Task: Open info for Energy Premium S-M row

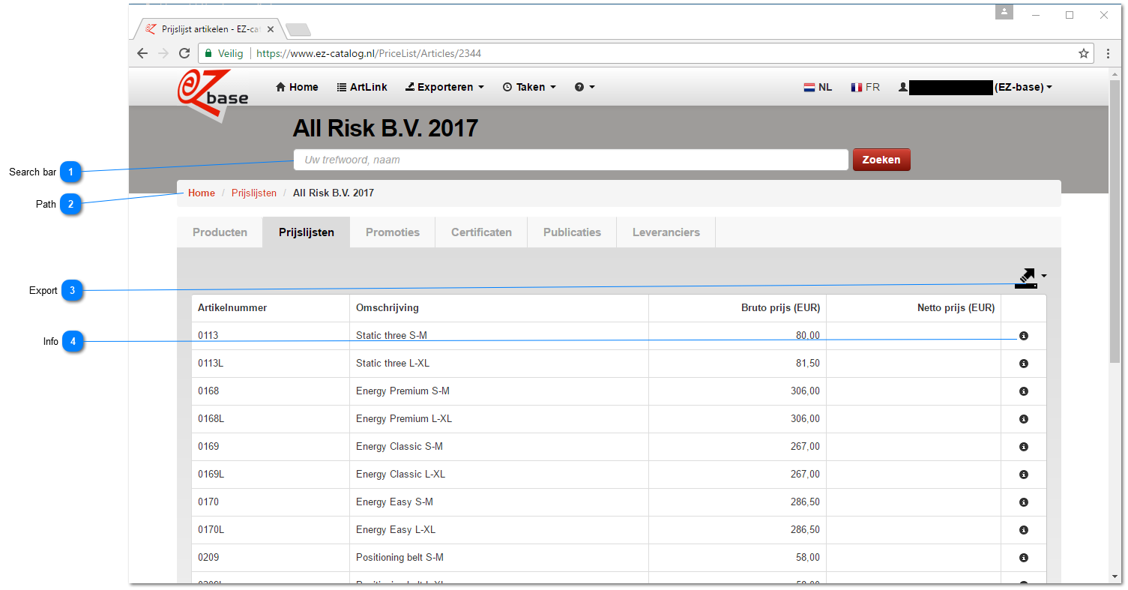Action: (x=1023, y=391)
